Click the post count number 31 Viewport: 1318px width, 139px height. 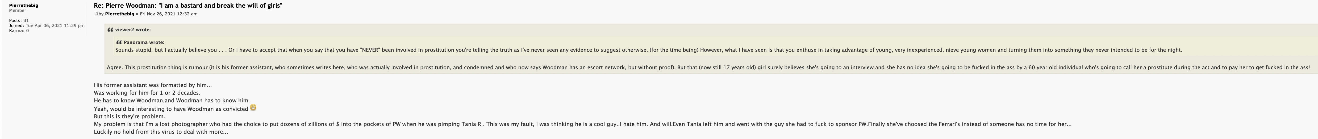click(26, 20)
